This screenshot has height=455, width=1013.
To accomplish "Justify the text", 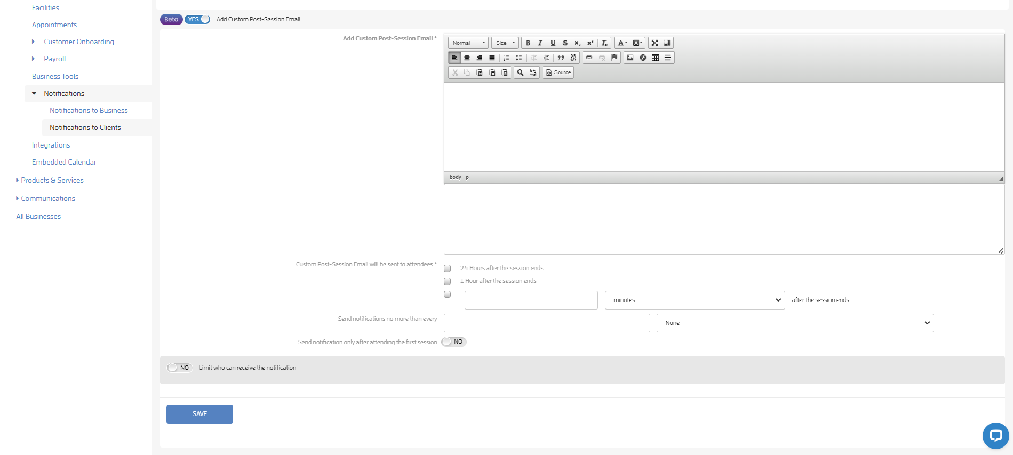I will [492, 58].
